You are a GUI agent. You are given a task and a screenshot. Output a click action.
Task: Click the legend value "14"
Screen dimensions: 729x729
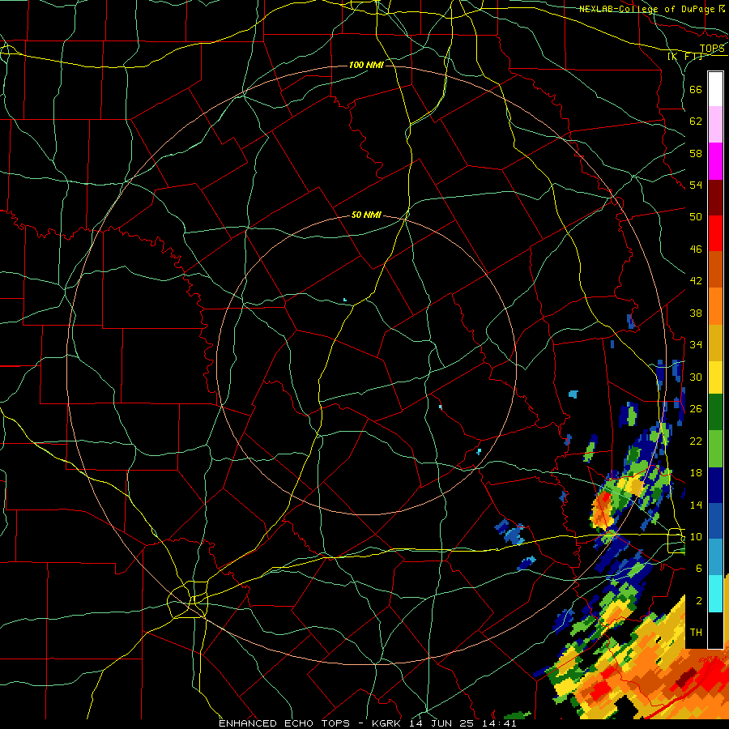pyautogui.click(x=696, y=505)
